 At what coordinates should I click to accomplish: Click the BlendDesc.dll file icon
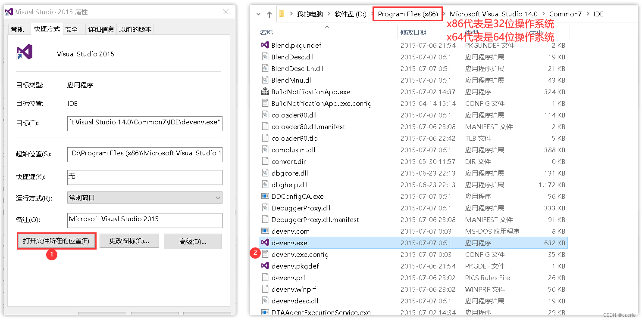[x=265, y=57]
